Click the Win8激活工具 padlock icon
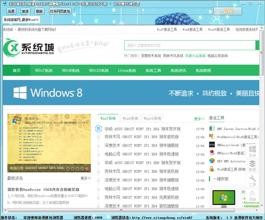 (212, 169)
